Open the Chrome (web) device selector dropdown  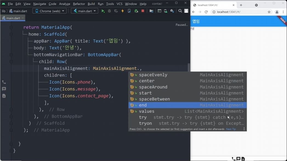50,11
